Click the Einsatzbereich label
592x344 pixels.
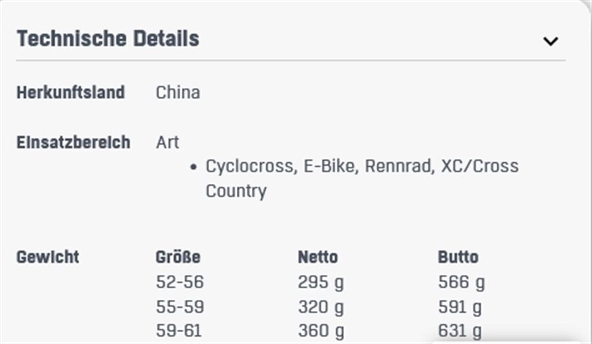pos(73,142)
